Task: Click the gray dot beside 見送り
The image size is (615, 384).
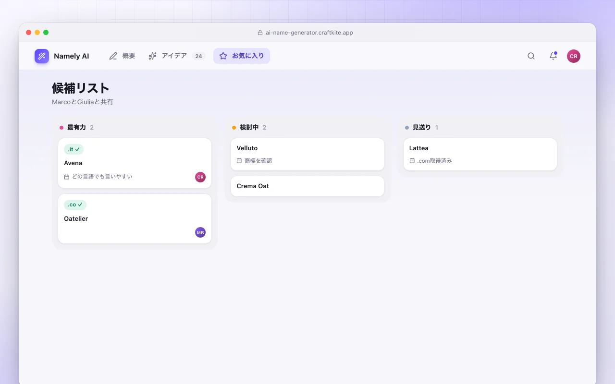Action: coord(407,128)
